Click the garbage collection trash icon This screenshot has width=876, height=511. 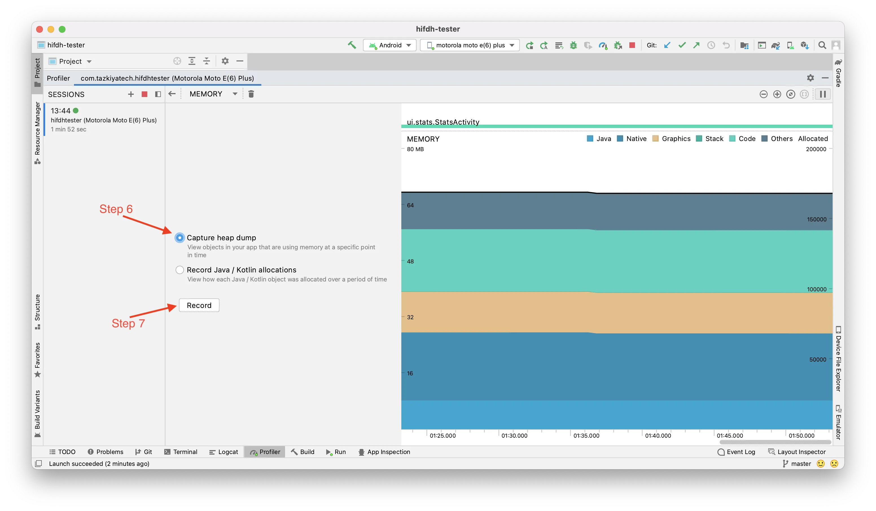(251, 94)
